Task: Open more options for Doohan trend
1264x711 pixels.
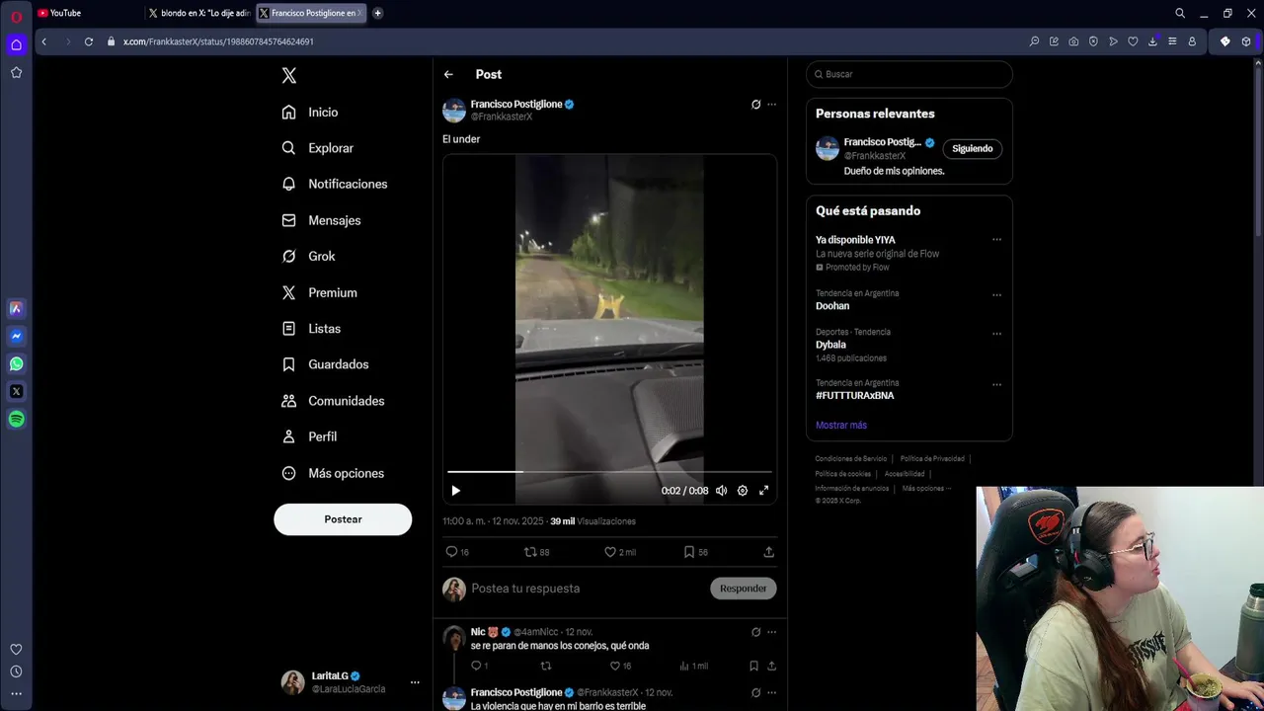Action: [996, 294]
